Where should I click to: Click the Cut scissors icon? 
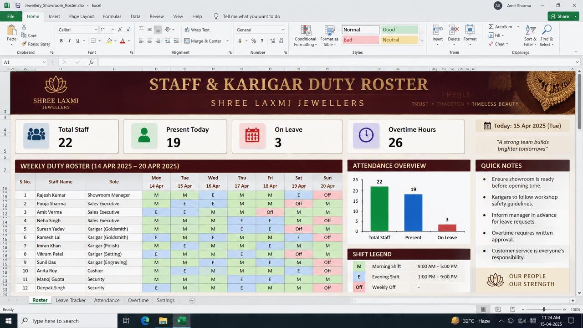pyautogui.click(x=24, y=27)
